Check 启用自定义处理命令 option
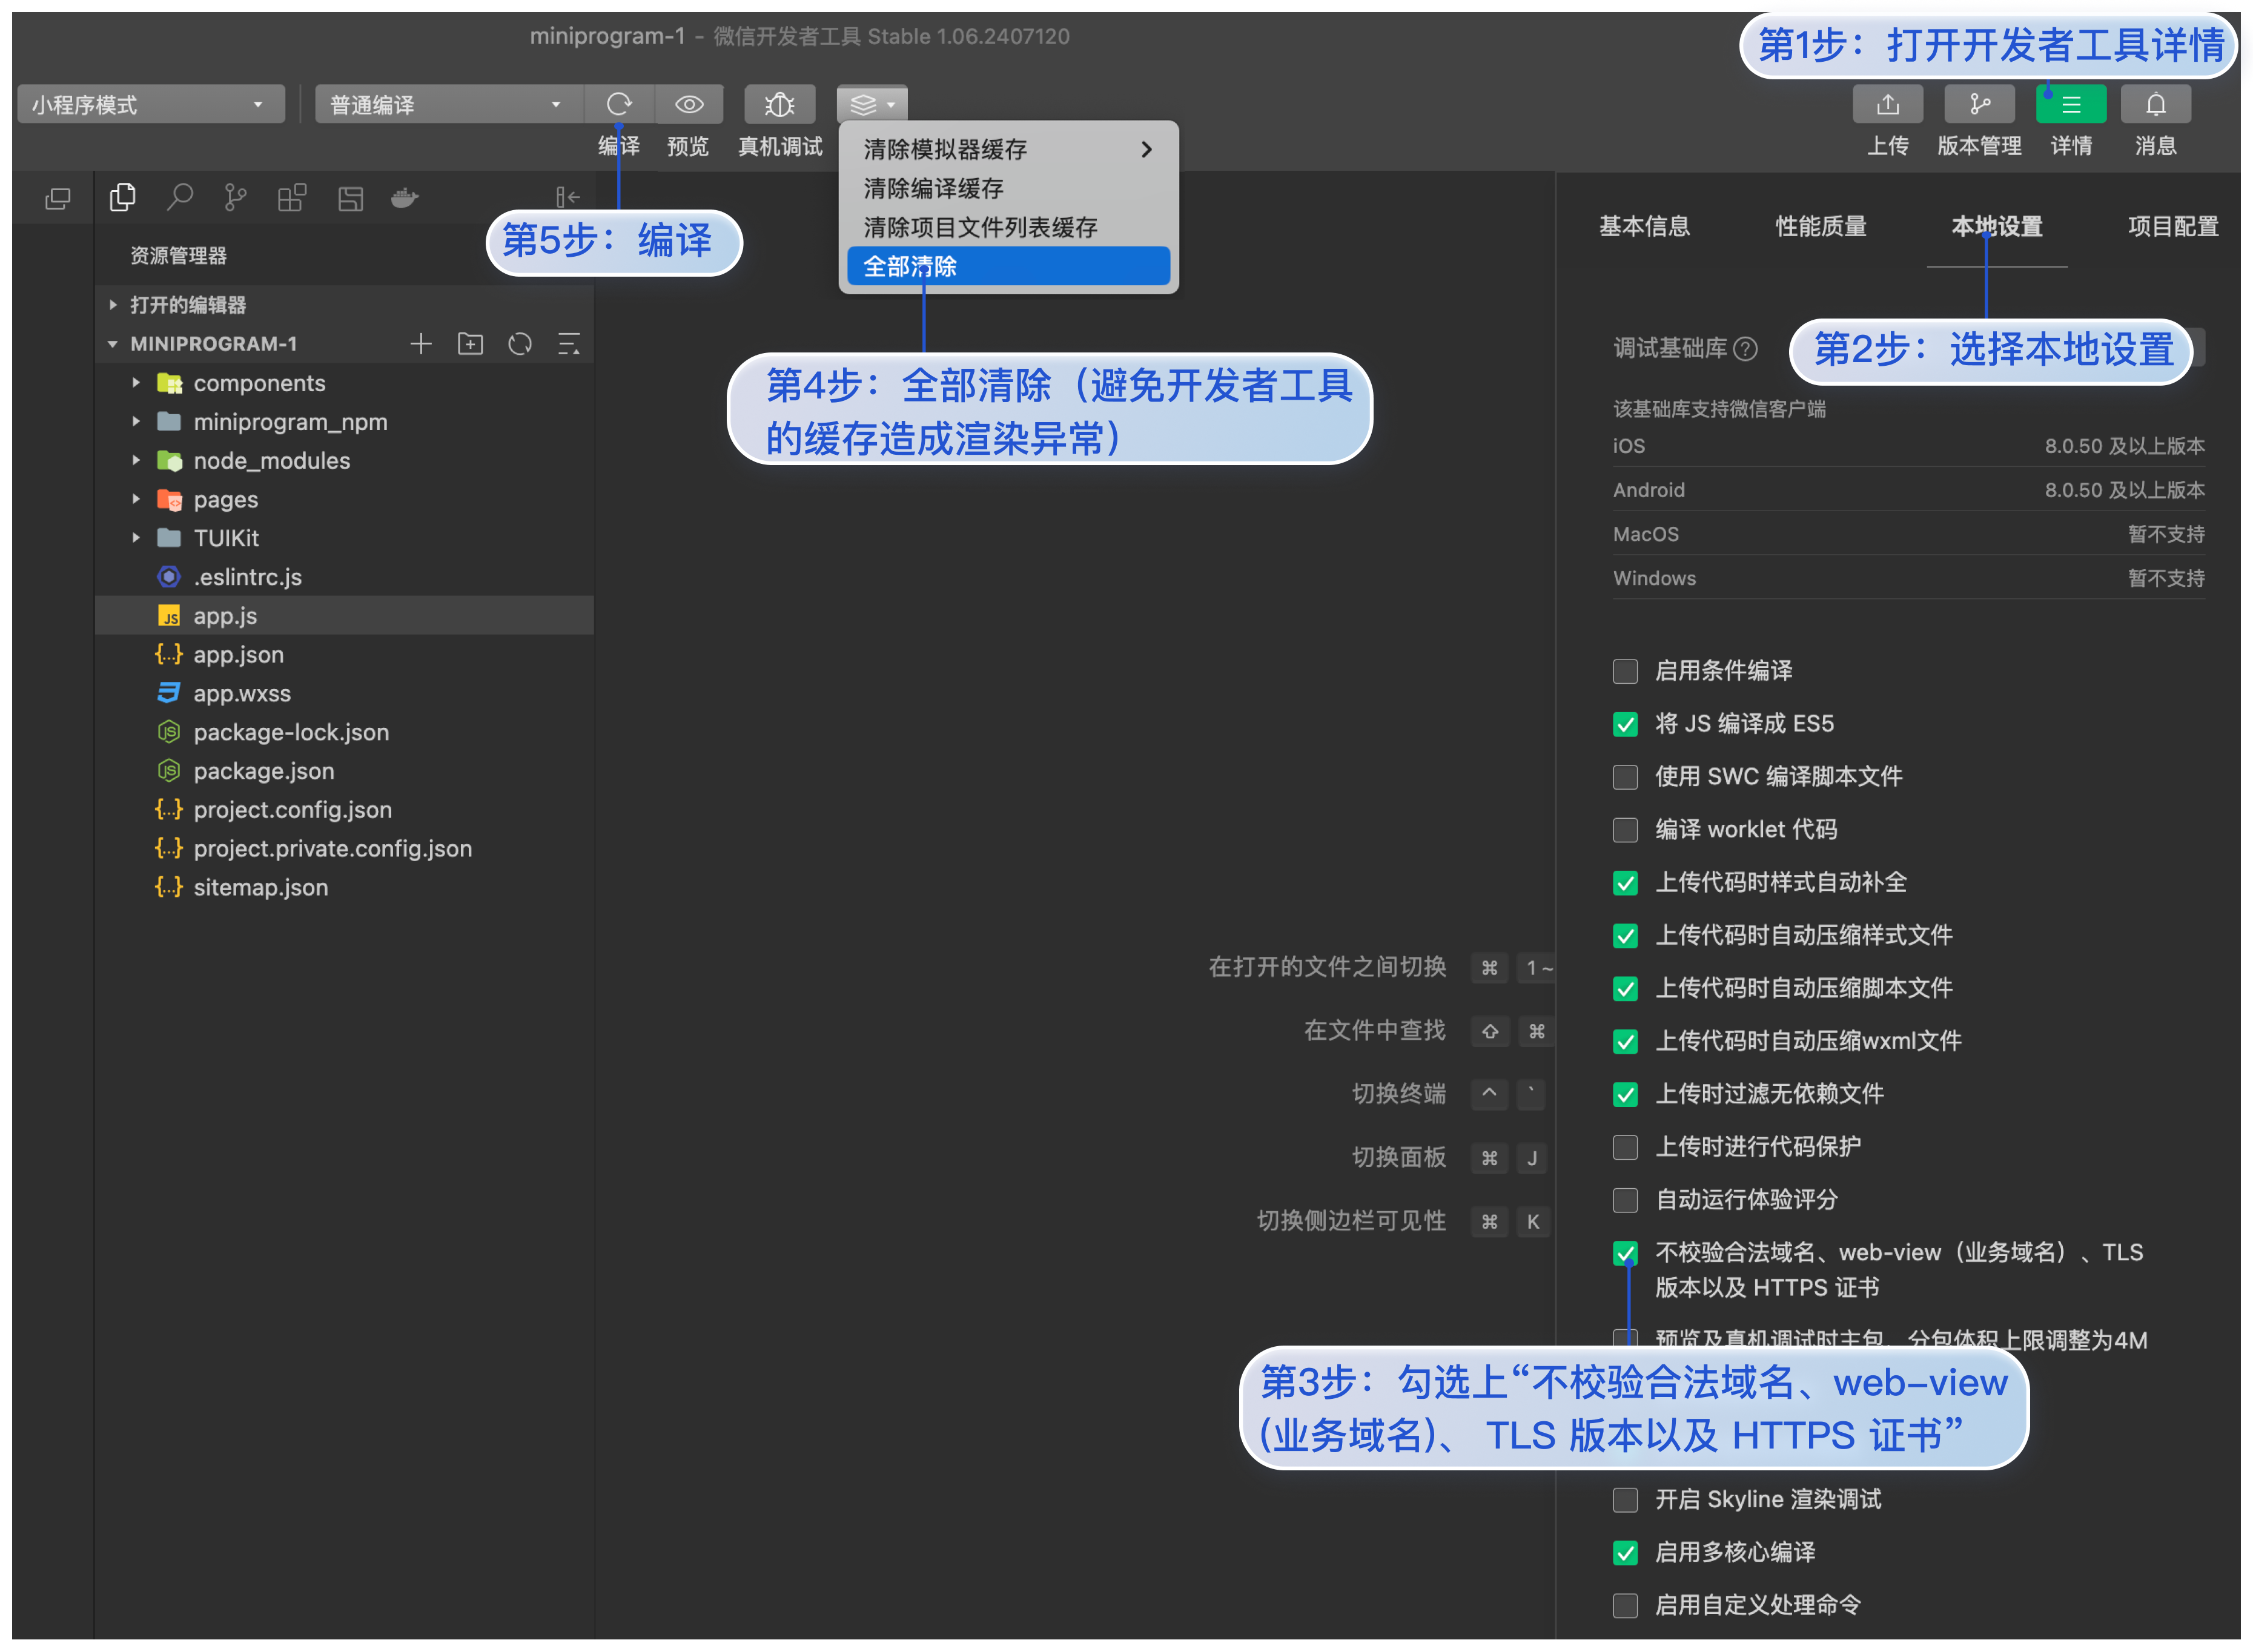This screenshot has width=2253, height=1652. 1624,1606
